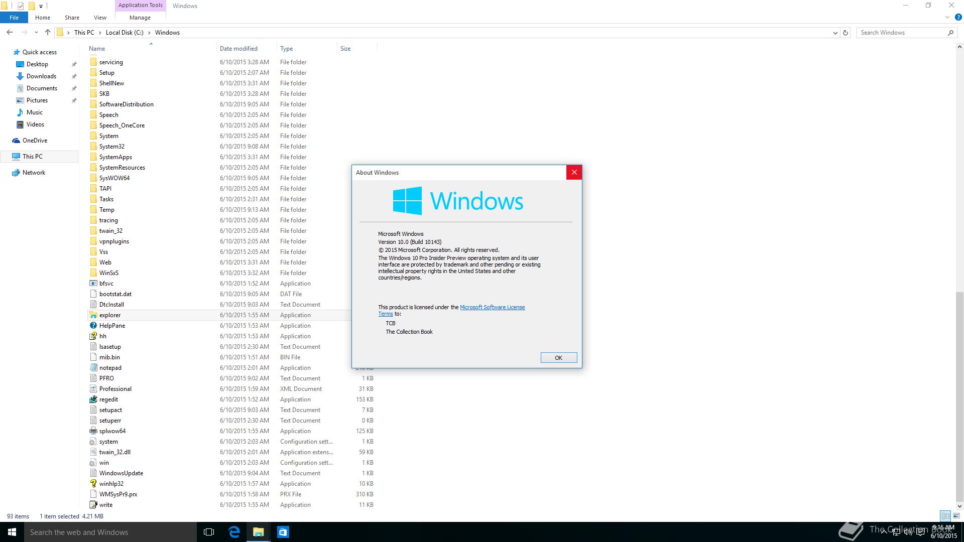Go back with the Back arrow
This screenshot has width=964, height=542.
click(10, 33)
